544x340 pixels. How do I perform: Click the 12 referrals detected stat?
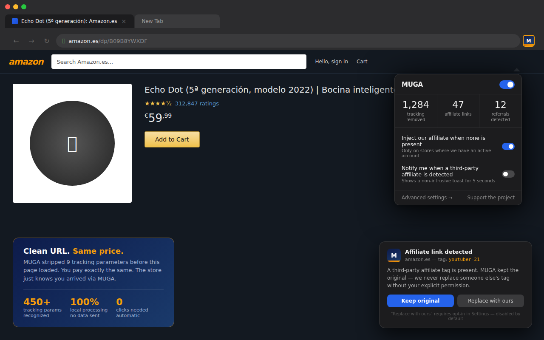coord(500,111)
